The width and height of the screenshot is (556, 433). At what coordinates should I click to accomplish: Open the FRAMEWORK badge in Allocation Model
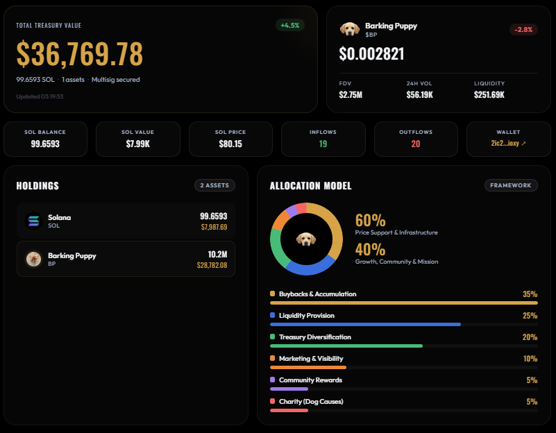point(511,185)
